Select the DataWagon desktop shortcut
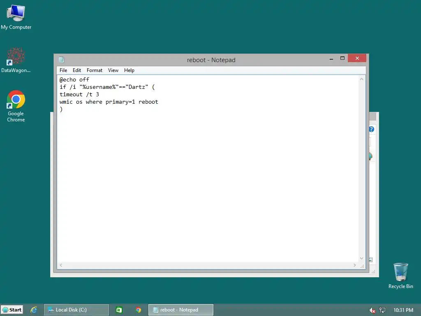 click(x=16, y=60)
